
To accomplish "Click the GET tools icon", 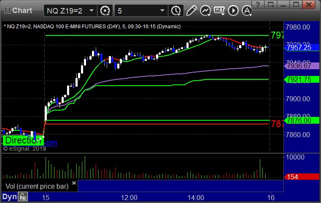I will coord(219,11).
